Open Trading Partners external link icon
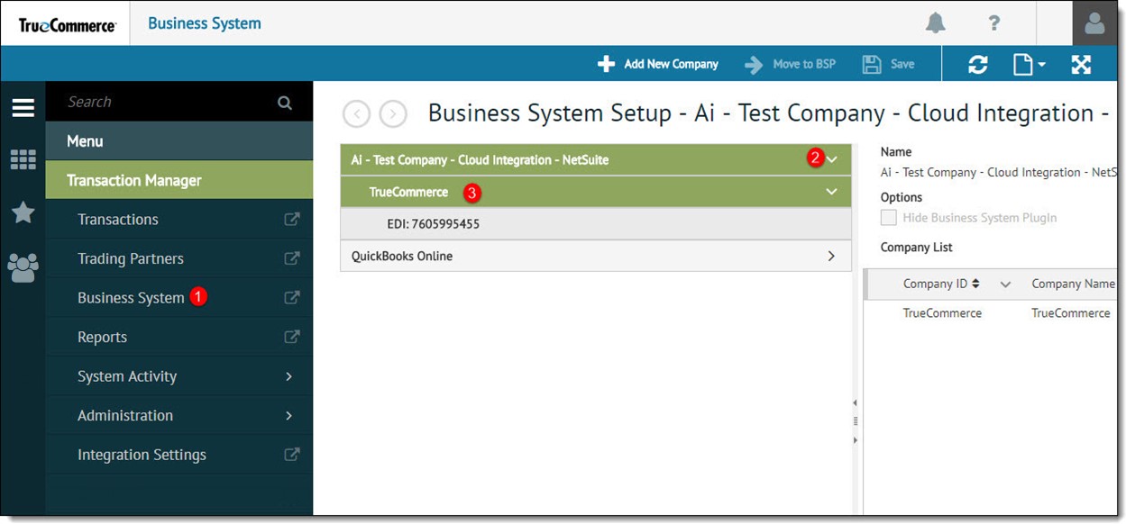This screenshot has width=1126, height=524. [291, 258]
